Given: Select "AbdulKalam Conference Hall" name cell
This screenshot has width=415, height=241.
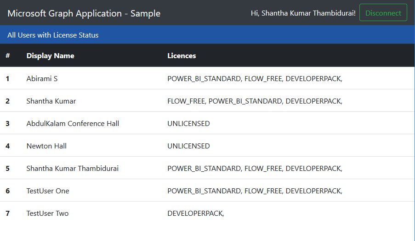Looking at the screenshot, I should point(73,123).
